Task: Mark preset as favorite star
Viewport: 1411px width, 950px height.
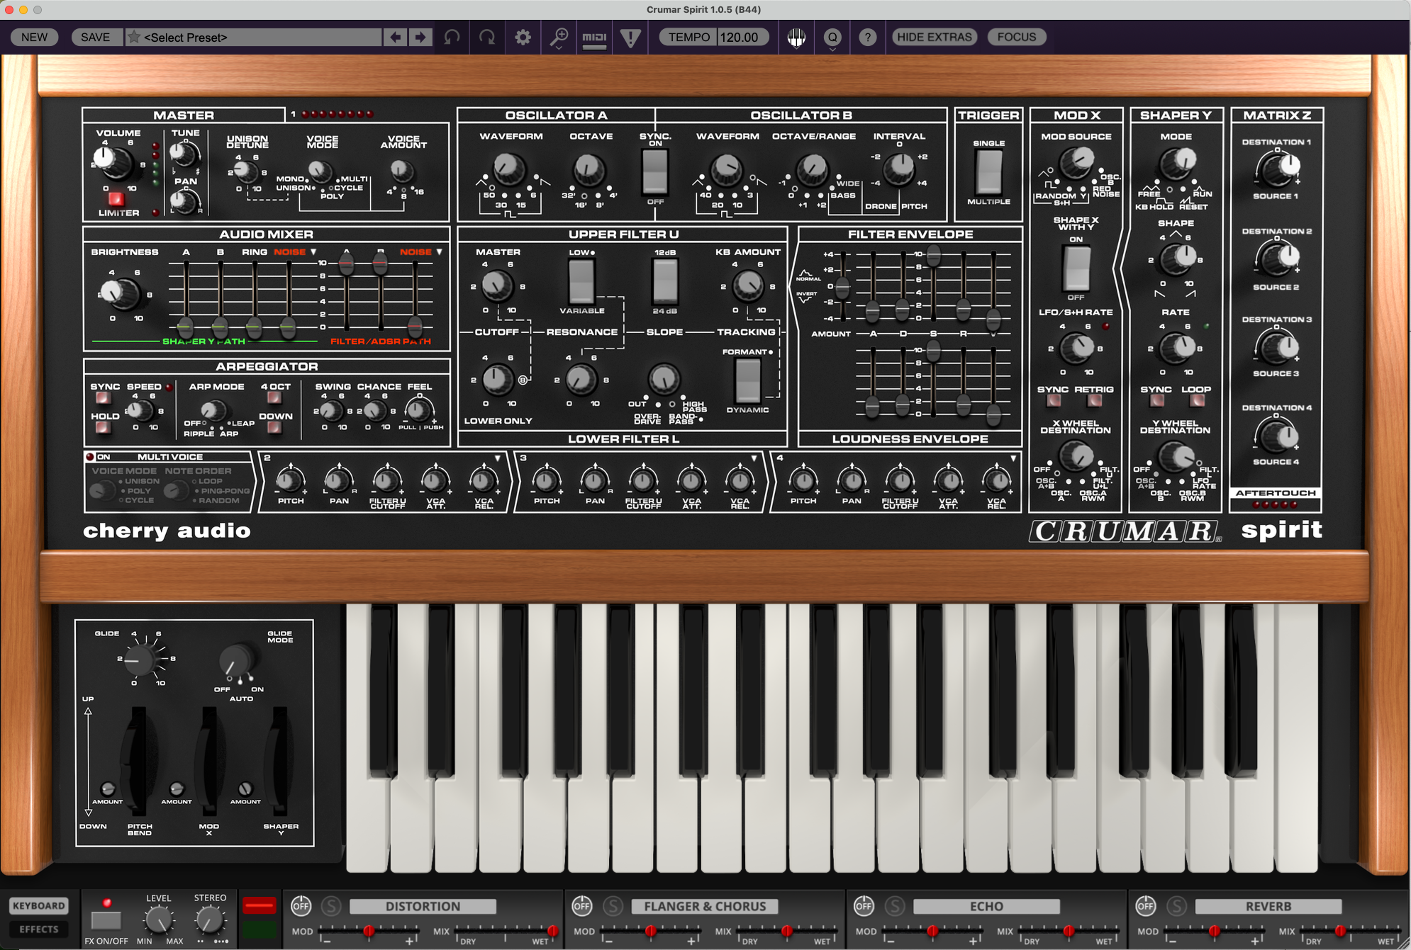Action: click(x=133, y=37)
